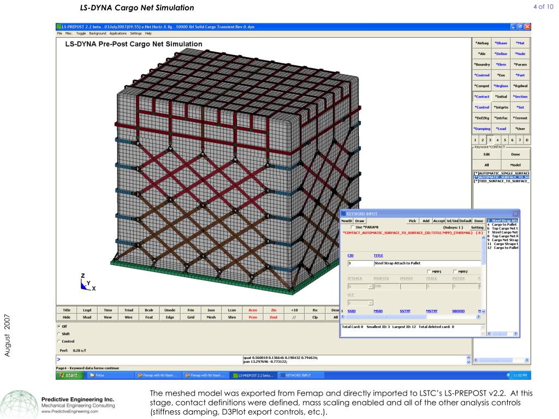Click Draw in KEYWORD INPUT window
Image resolution: width=559 pixels, height=419 pixels.
(x=360, y=221)
